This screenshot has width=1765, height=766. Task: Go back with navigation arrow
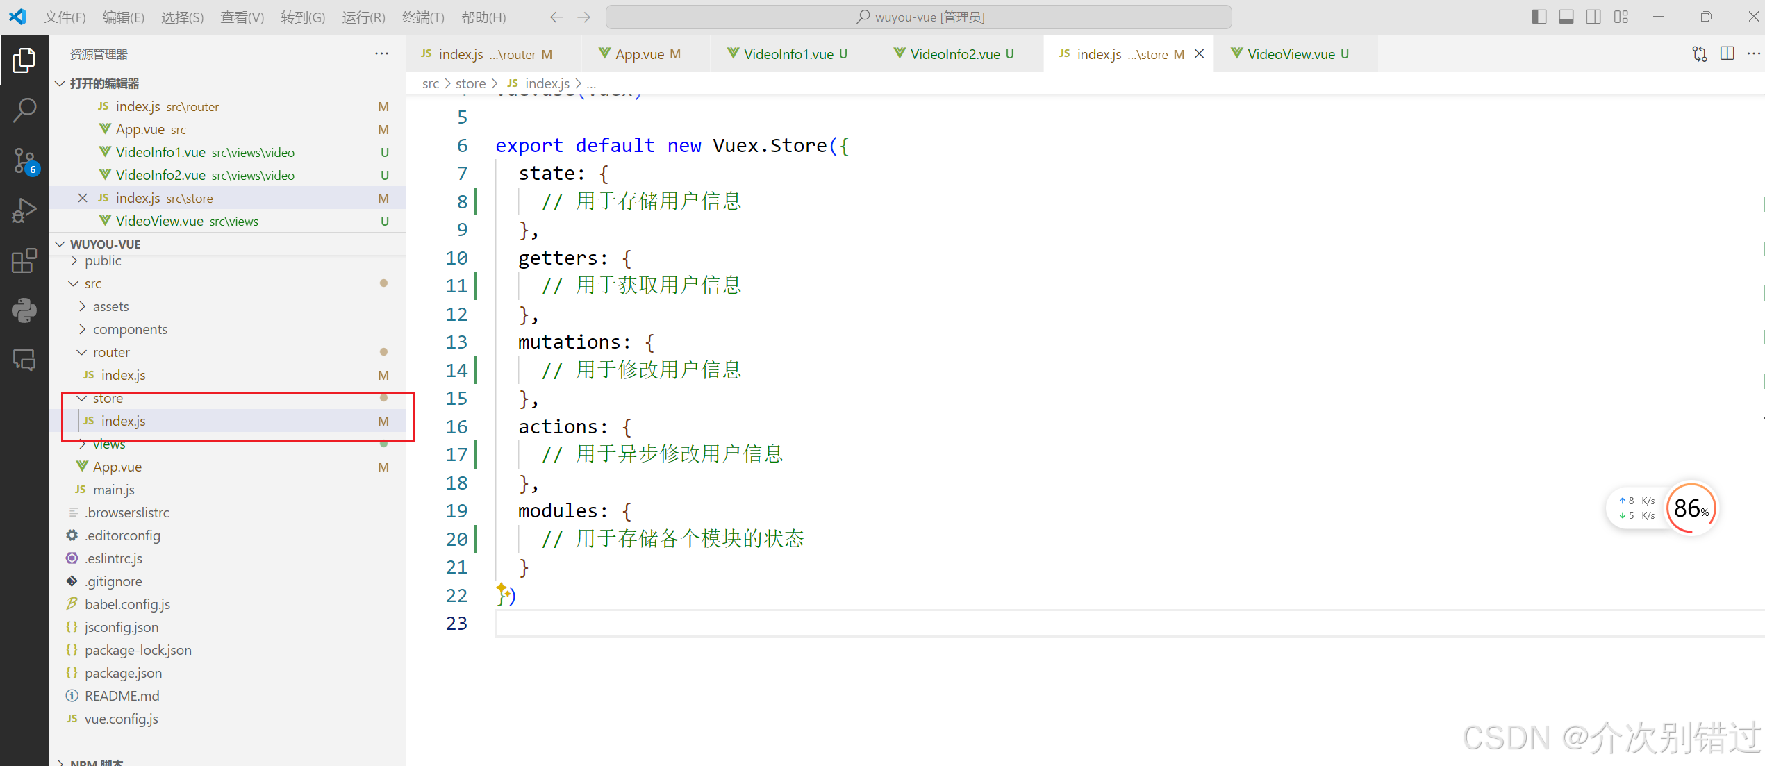[x=556, y=17]
